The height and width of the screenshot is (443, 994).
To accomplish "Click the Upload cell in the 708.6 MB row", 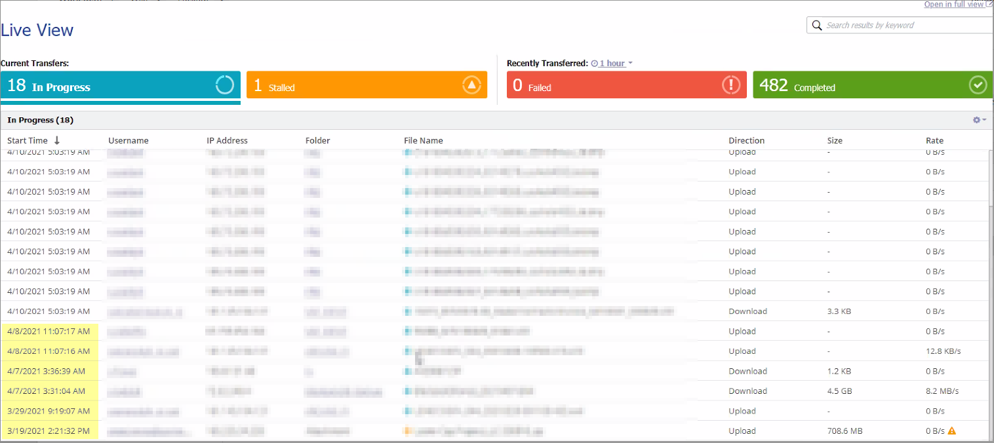I will point(742,431).
